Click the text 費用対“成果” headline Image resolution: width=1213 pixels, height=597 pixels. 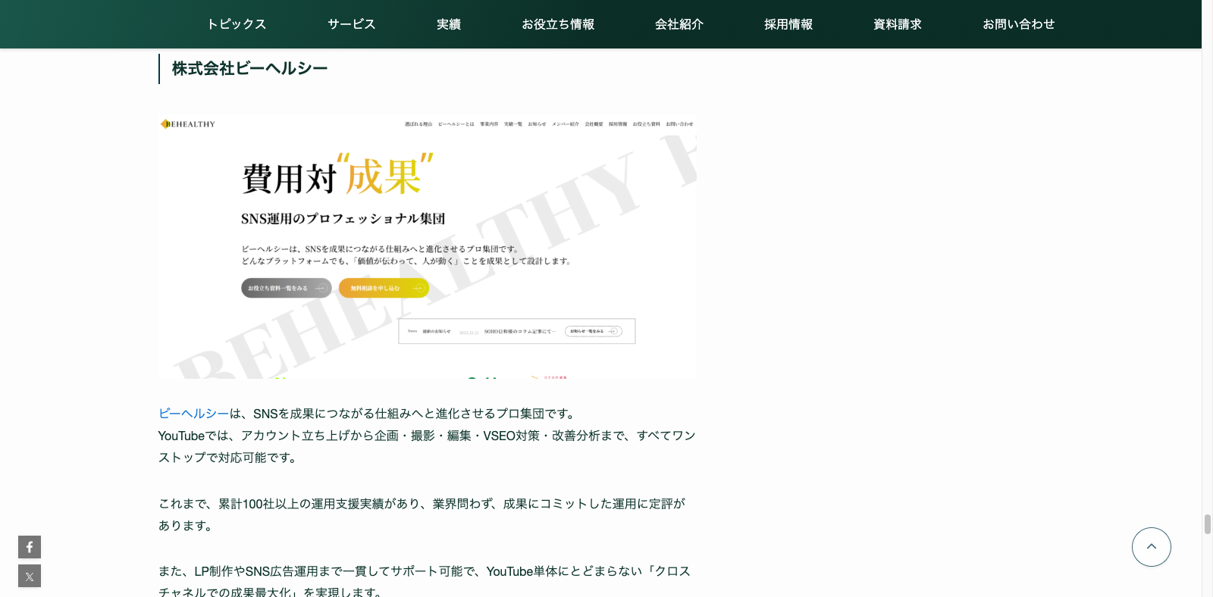(x=337, y=175)
